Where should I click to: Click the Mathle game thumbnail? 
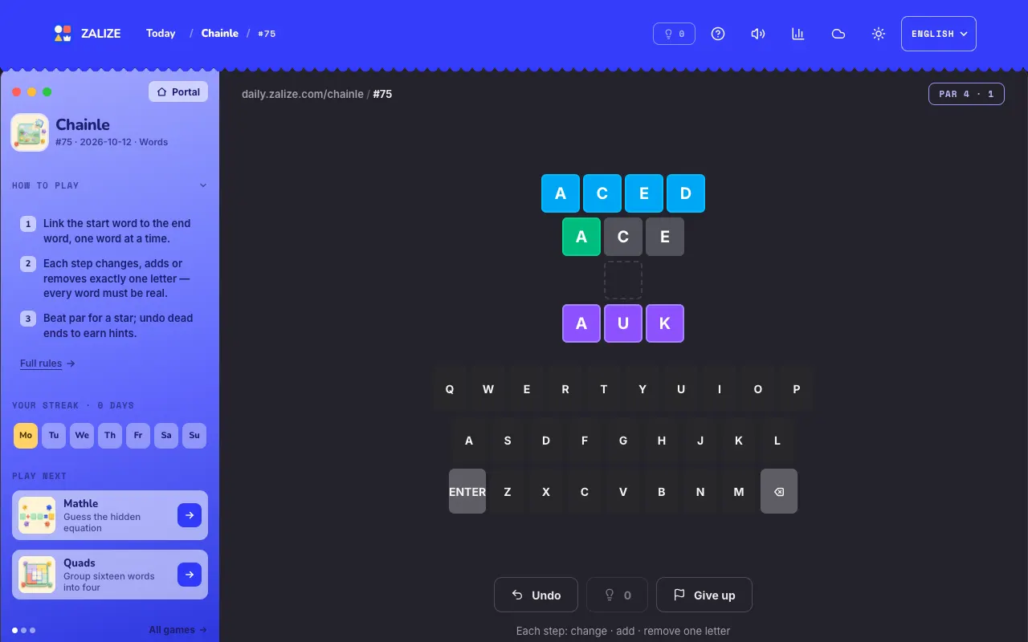point(37,515)
